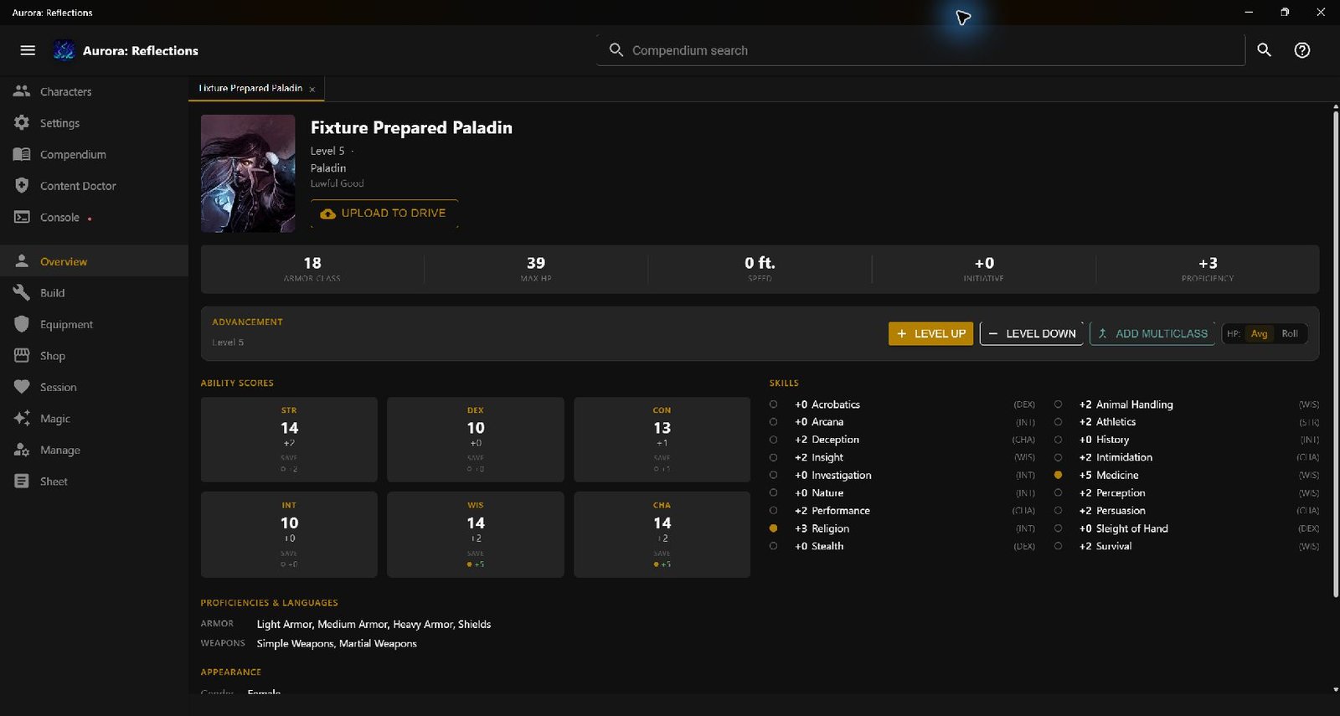
Task: Click the search magnifier button at top right
Action: (x=1265, y=50)
